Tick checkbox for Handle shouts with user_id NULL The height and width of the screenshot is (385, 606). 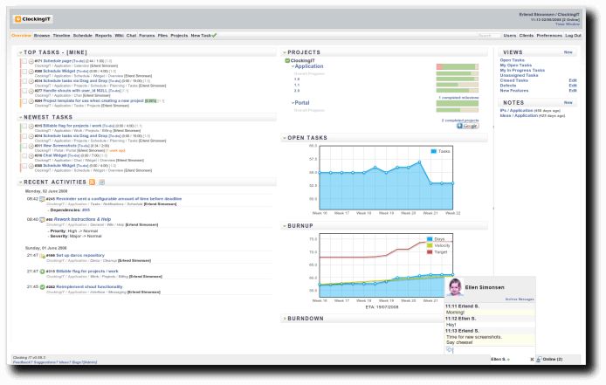[24, 91]
